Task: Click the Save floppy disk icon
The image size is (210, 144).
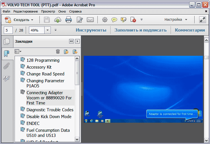Action: pos(47,20)
